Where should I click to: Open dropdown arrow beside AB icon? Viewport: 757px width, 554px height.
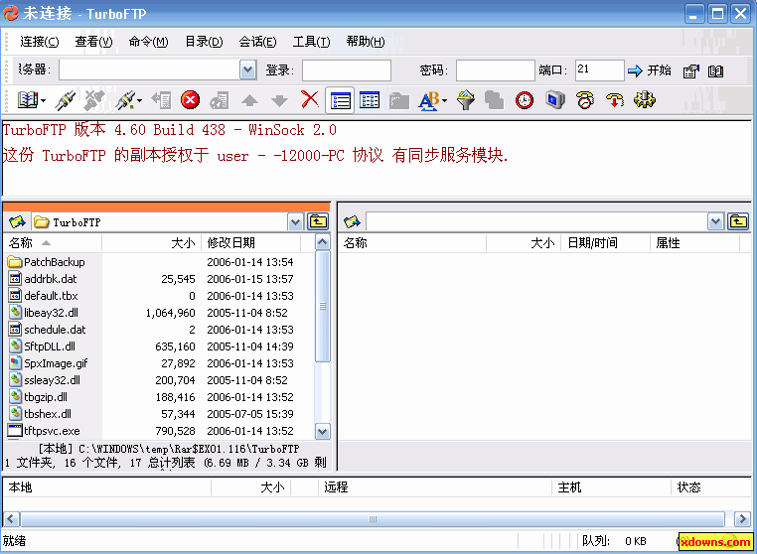[x=444, y=101]
